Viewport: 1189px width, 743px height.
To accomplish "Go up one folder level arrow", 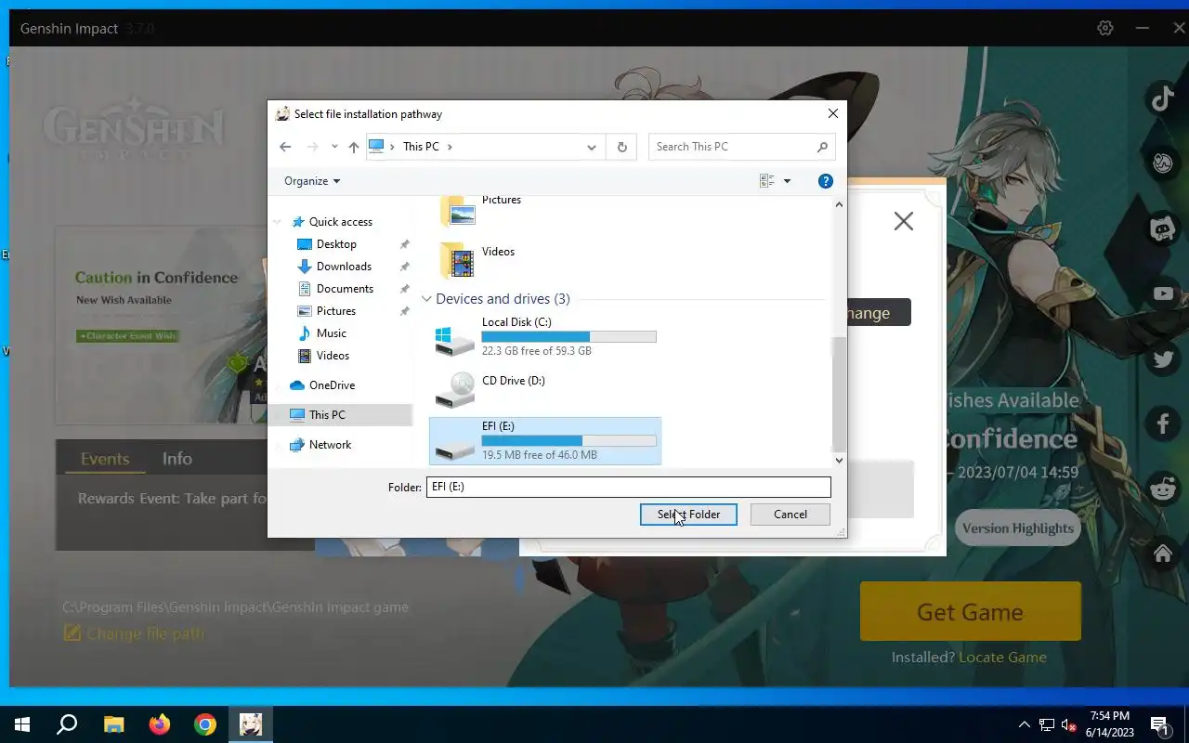I will click(354, 147).
